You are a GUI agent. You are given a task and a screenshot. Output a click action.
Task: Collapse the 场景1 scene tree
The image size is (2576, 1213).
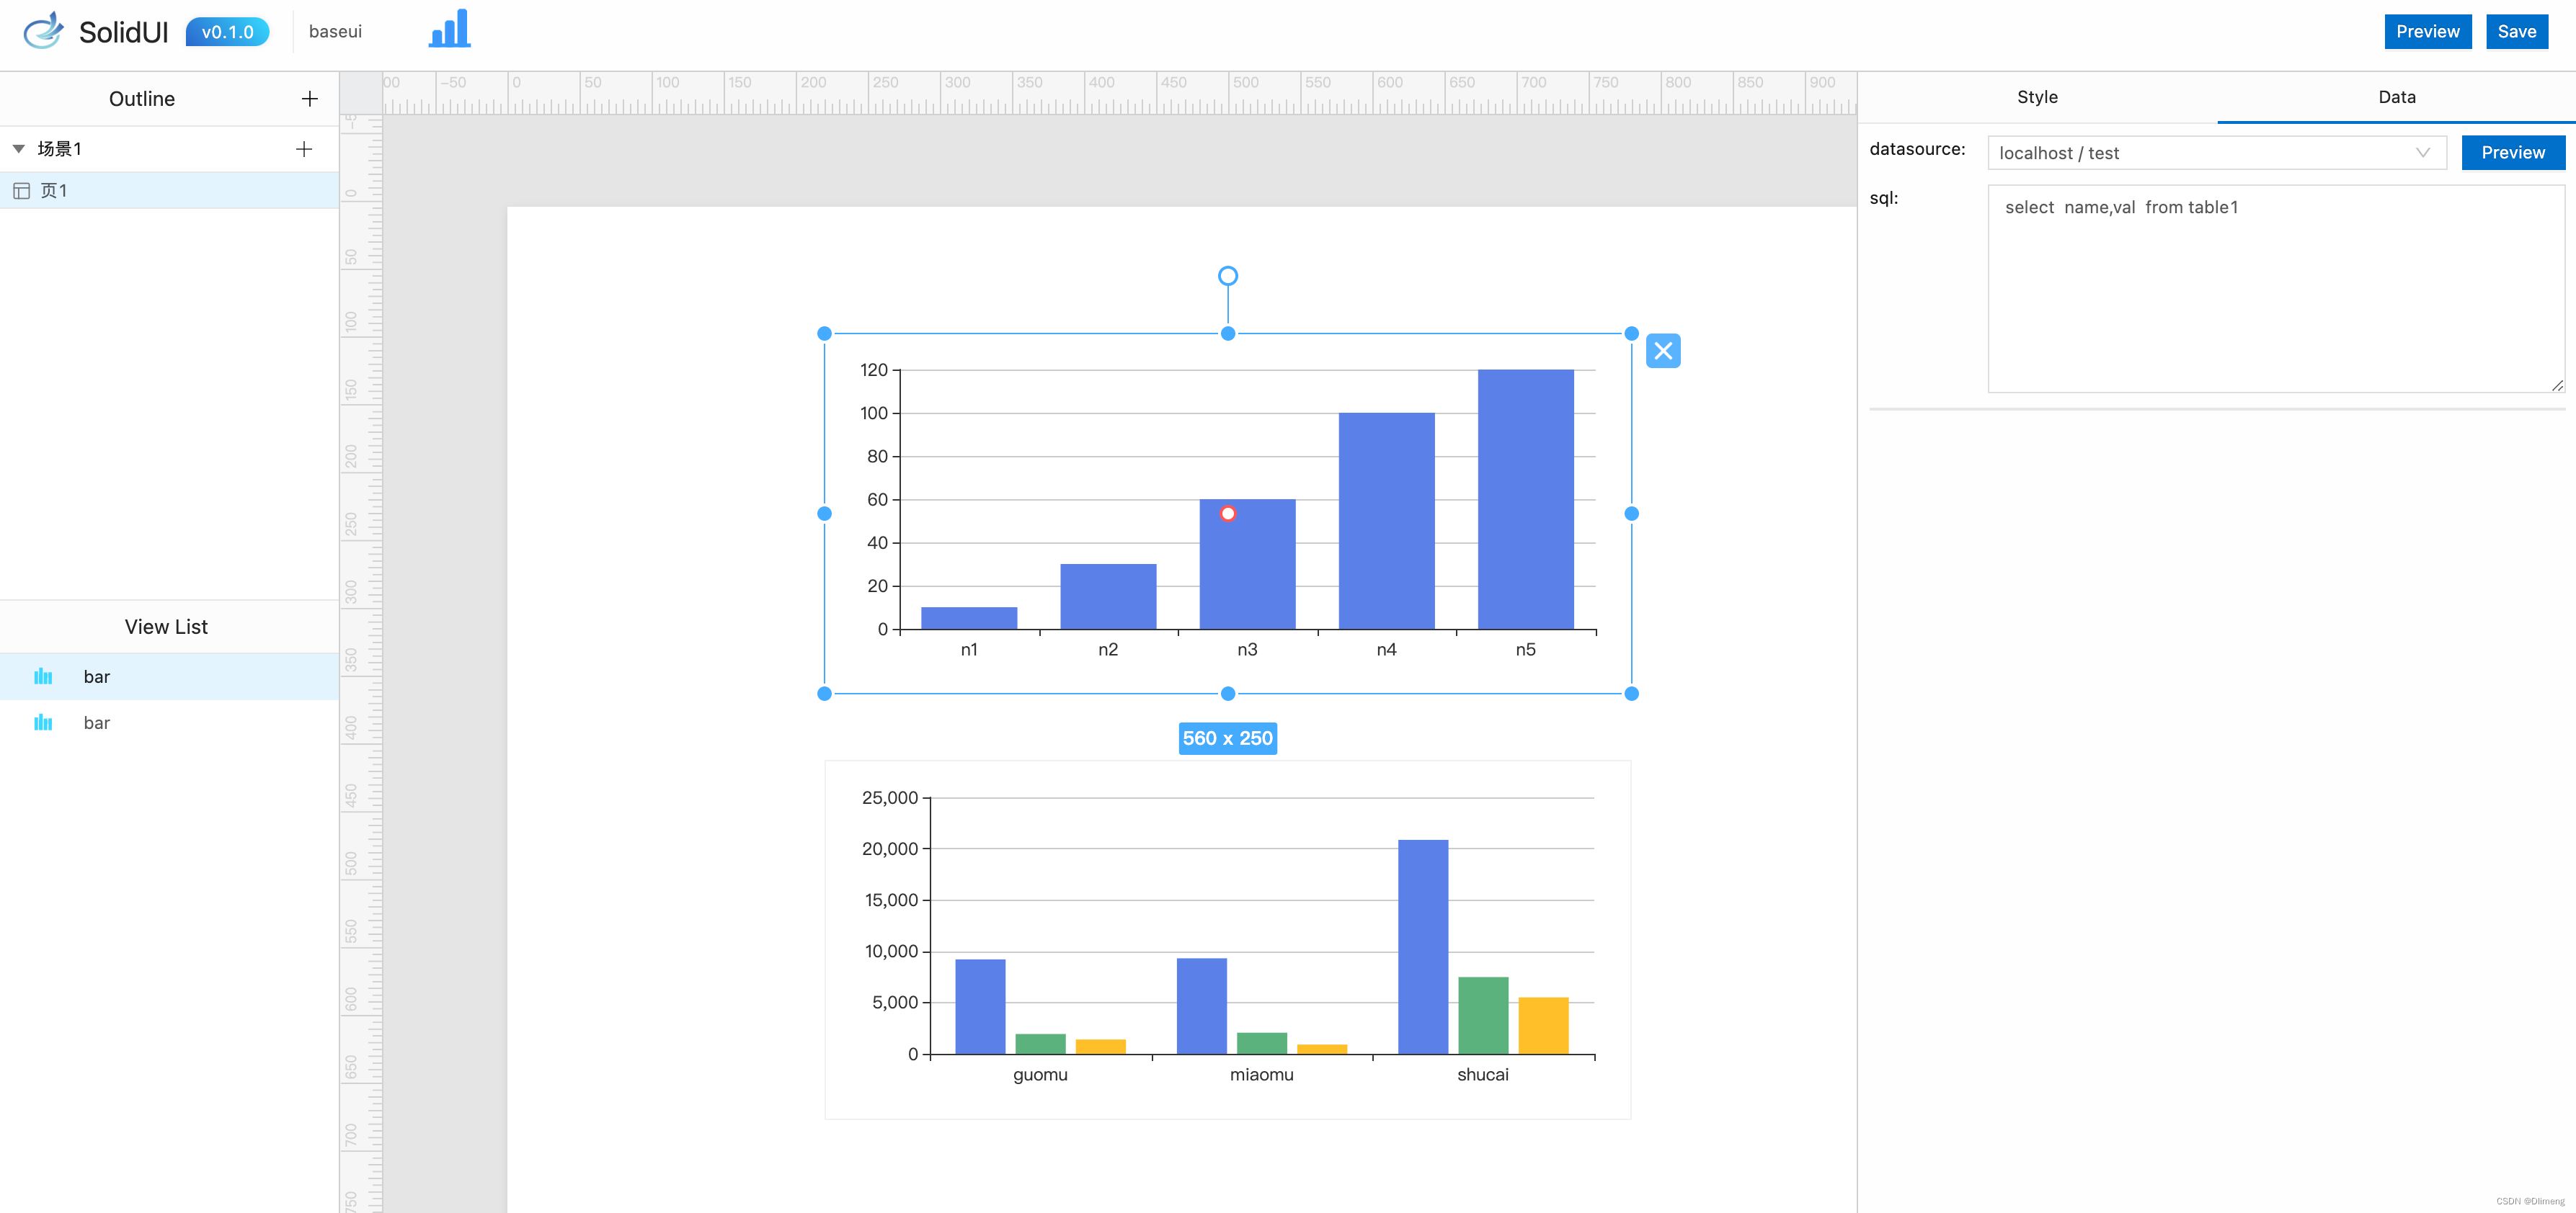click(x=18, y=149)
